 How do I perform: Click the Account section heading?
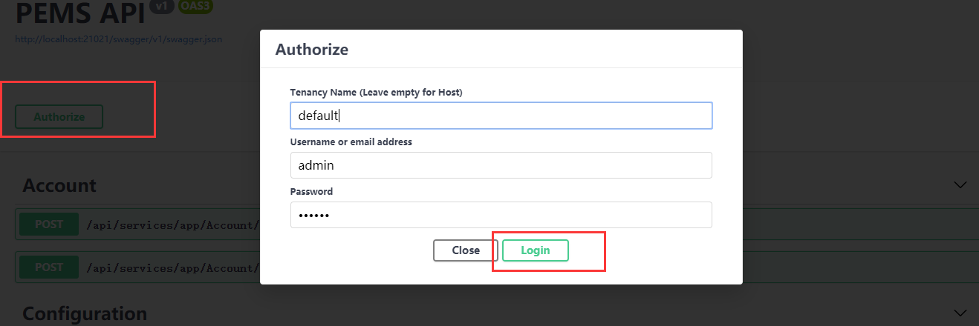tap(59, 185)
